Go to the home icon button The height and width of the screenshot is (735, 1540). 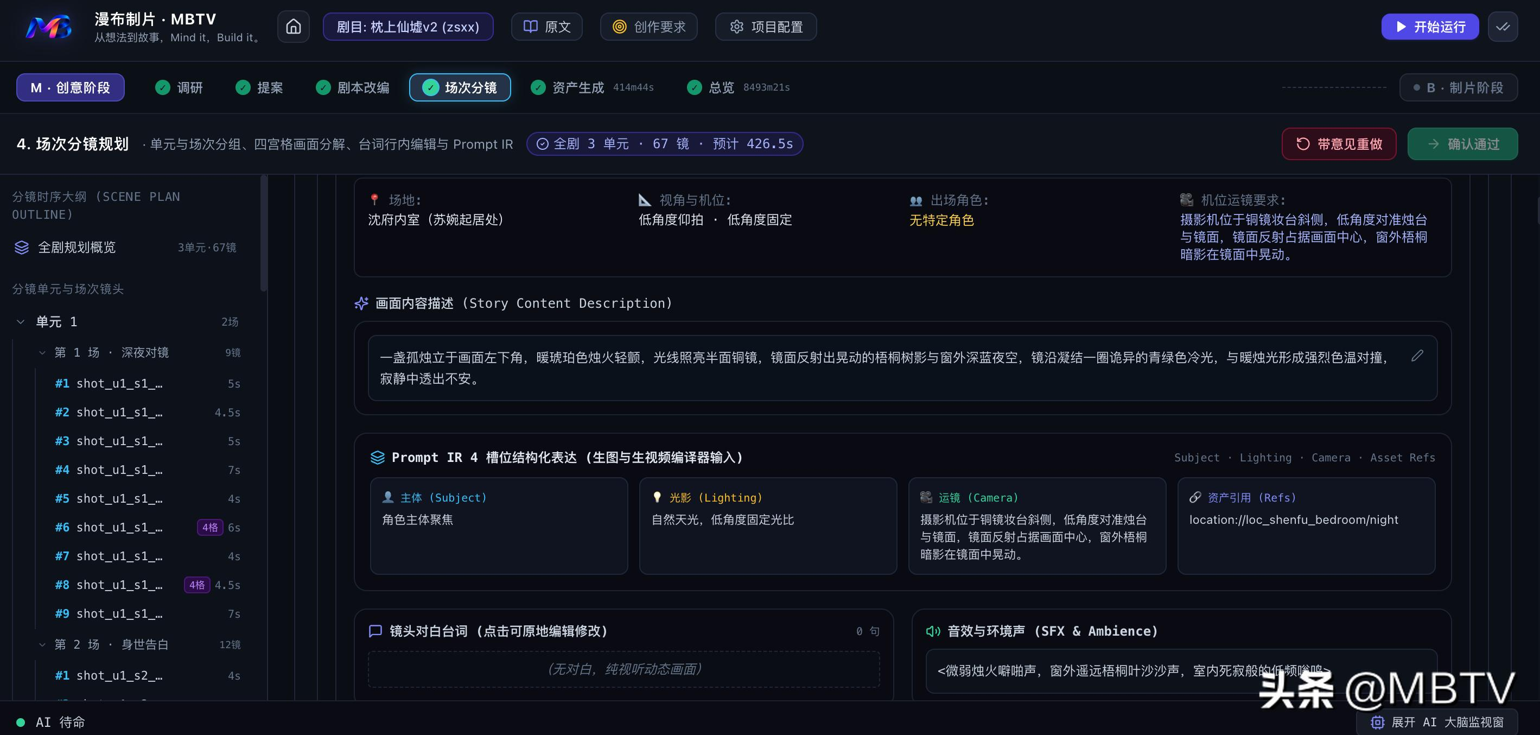point(293,26)
